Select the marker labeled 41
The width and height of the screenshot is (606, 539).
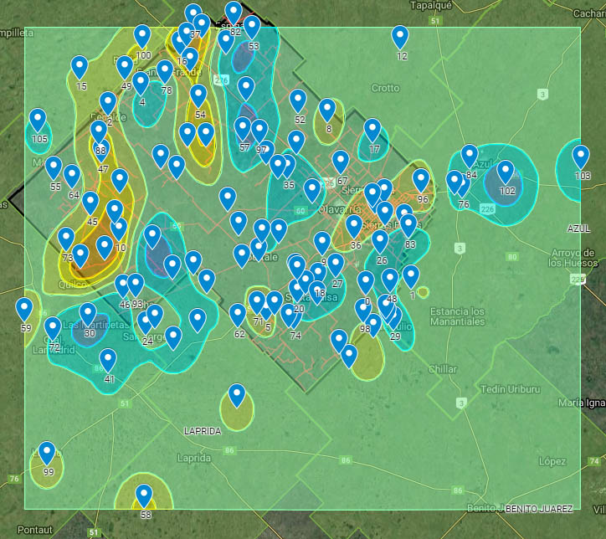coord(108,361)
